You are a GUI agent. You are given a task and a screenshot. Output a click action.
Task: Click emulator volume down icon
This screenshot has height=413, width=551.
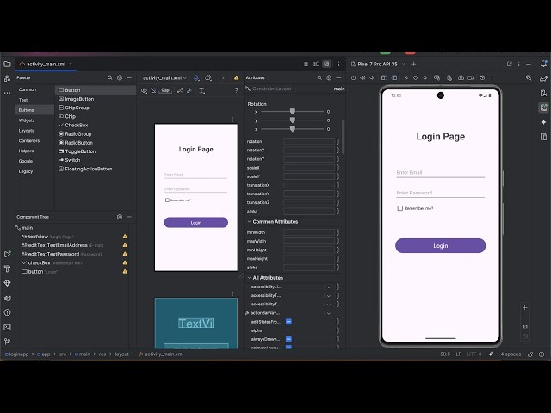pyautogui.click(x=372, y=77)
